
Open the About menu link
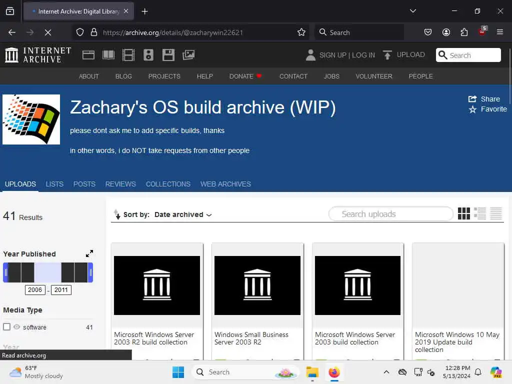point(89,76)
